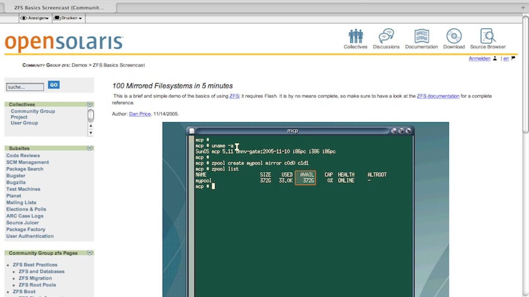Open the Anzeigen dropdown menu
The width and height of the screenshot is (529, 297).
click(35, 18)
